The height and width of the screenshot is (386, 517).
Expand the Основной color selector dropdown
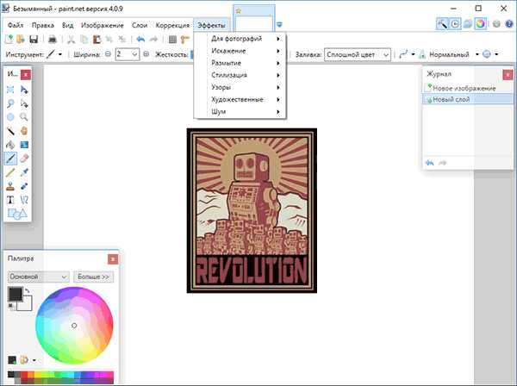[x=38, y=277]
